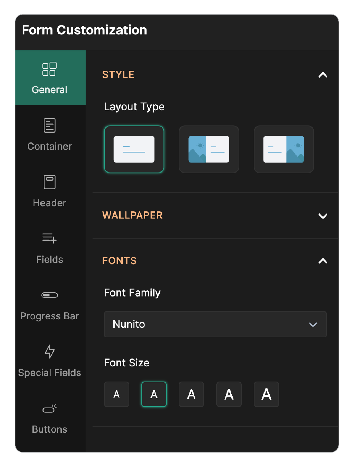354x461 pixels.
Task: Open the Nunito font family dropdown
Action: tap(215, 324)
